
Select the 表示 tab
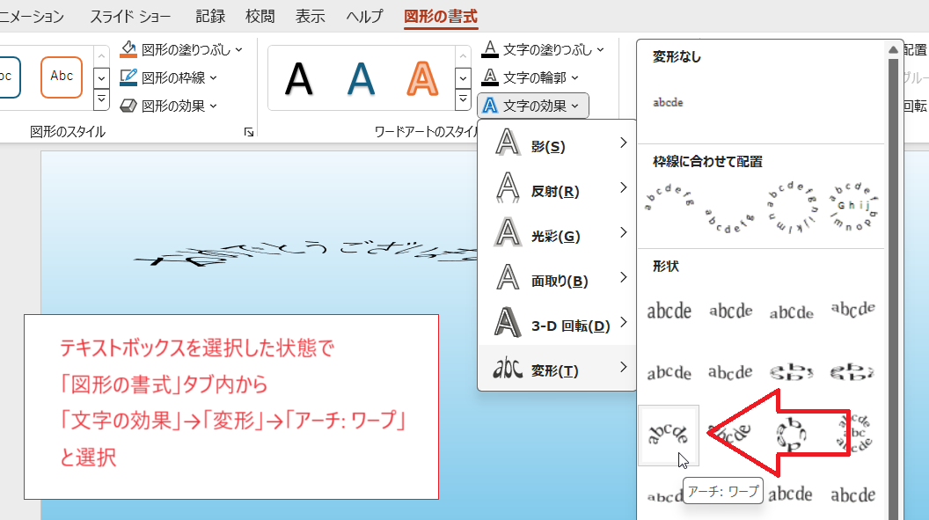coord(310,16)
